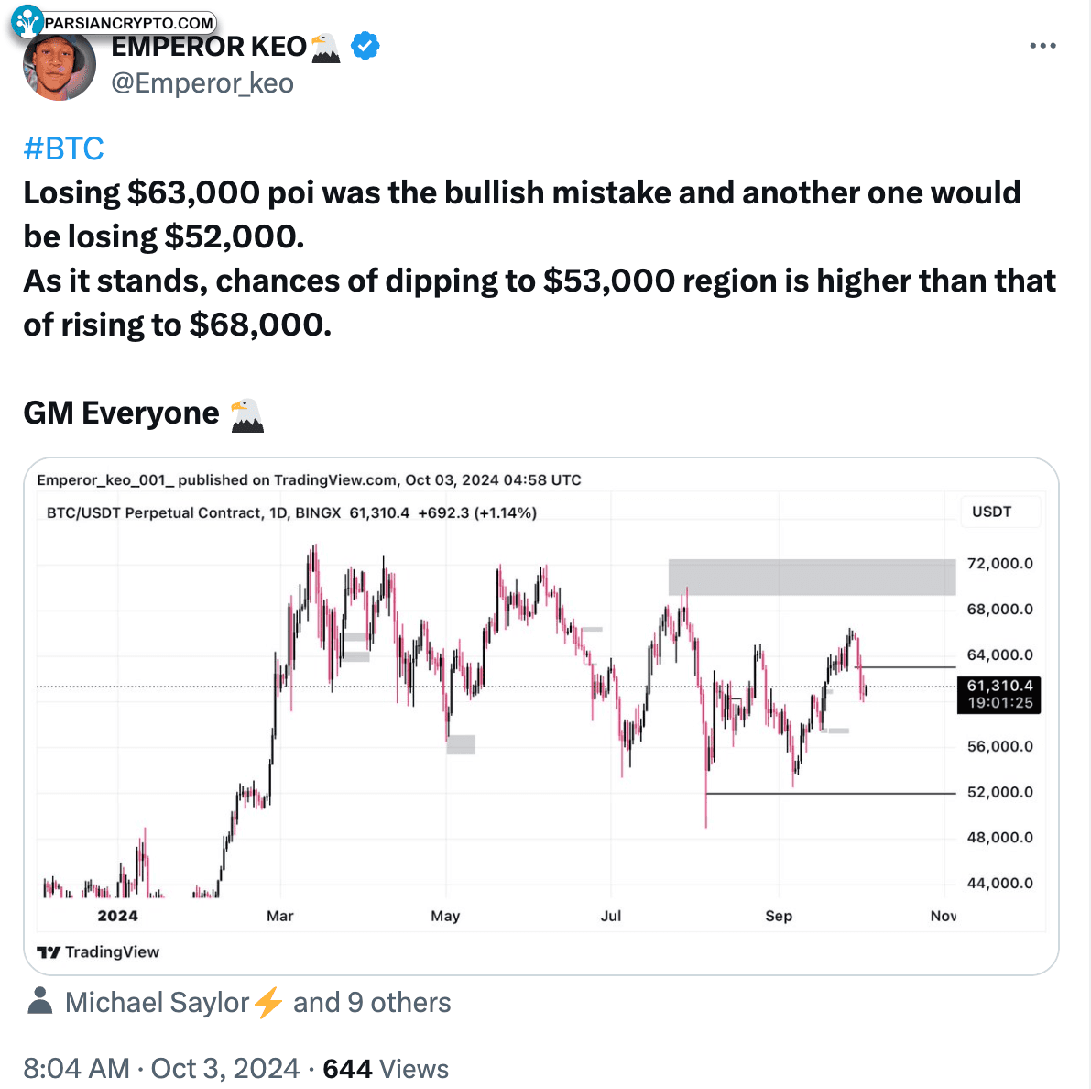Open the BTC/USDT TradingView chart image
Screen dimensions: 1091x1089
[541, 716]
